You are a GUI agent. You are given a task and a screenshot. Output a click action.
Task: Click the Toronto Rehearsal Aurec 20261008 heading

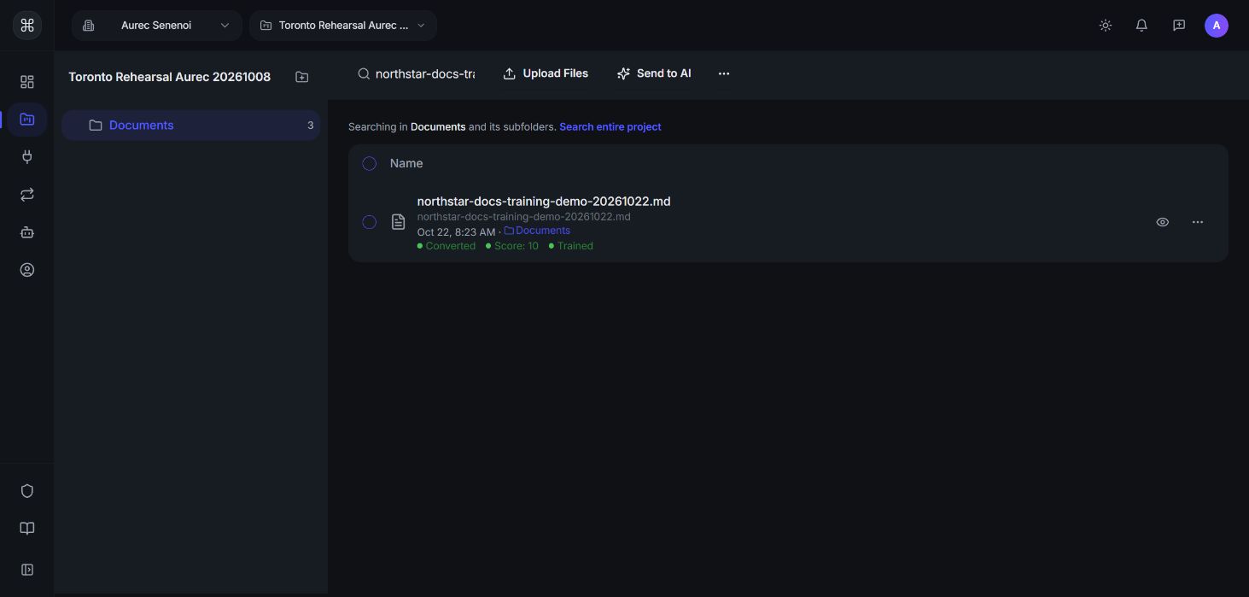170,77
